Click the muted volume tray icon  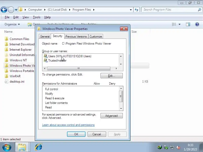click(178, 147)
